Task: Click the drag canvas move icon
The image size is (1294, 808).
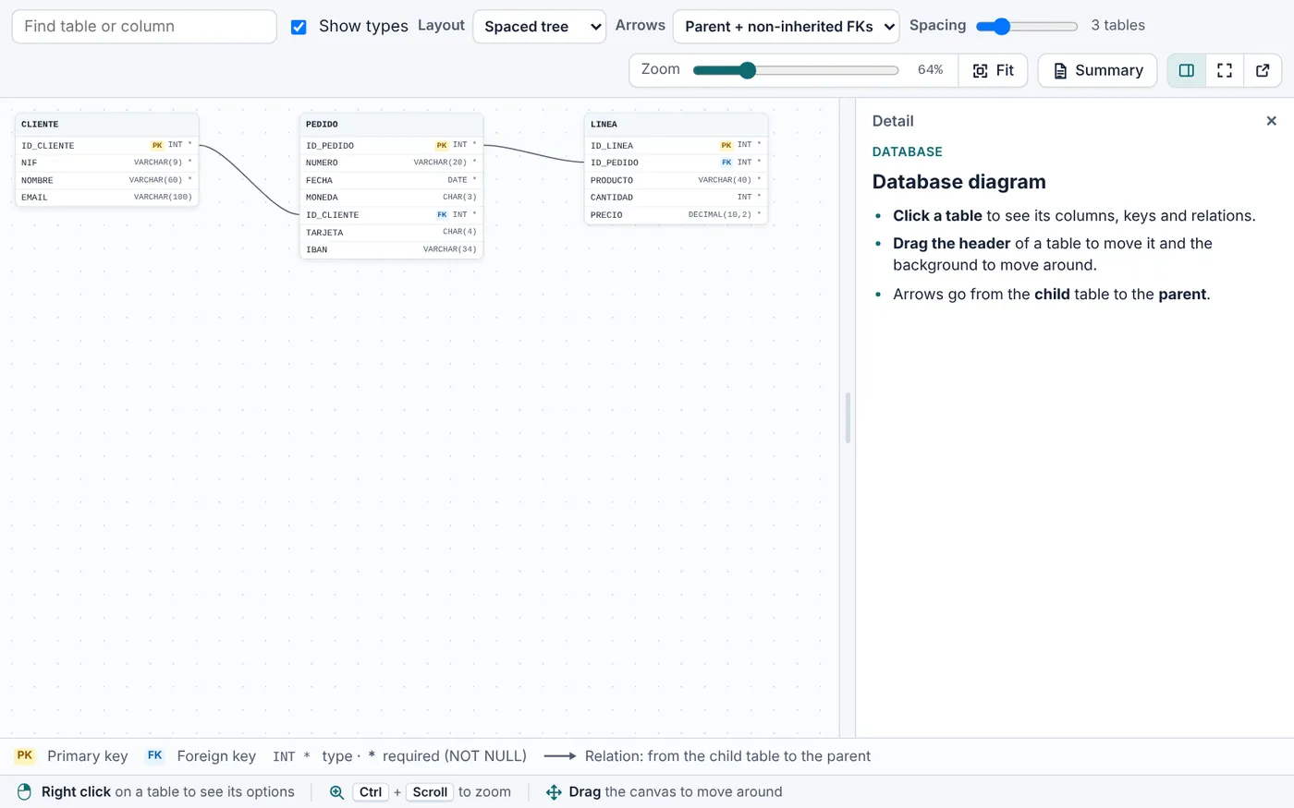Action: [x=554, y=792]
